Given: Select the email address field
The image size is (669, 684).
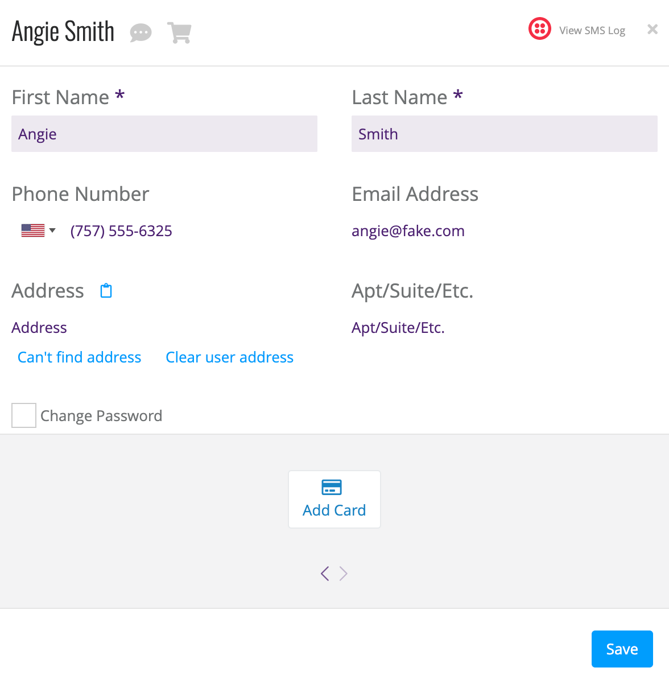Looking at the screenshot, I should [x=505, y=230].
